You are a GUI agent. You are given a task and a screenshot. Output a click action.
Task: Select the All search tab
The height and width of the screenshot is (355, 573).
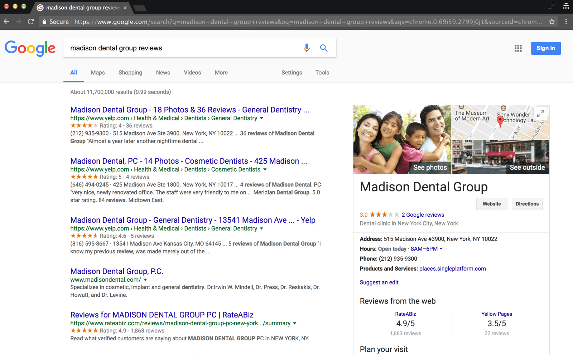click(74, 73)
